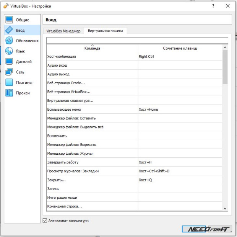Sort by Сочетание клавиш column header
Image resolution: width=237 pixels, height=237 pixels.
click(180, 48)
